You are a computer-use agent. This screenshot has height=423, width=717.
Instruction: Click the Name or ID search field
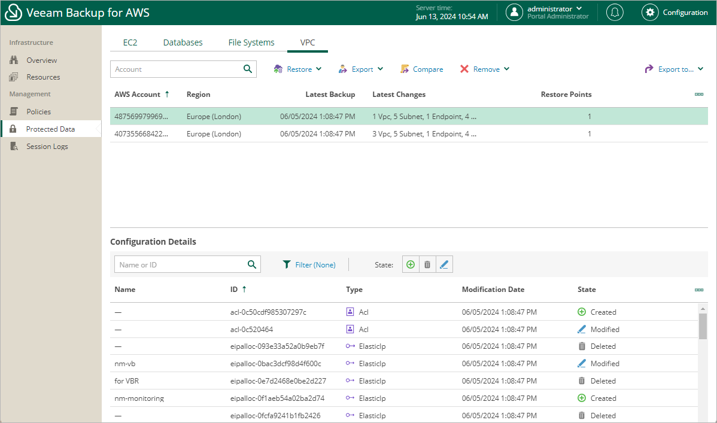click(180, 264)
